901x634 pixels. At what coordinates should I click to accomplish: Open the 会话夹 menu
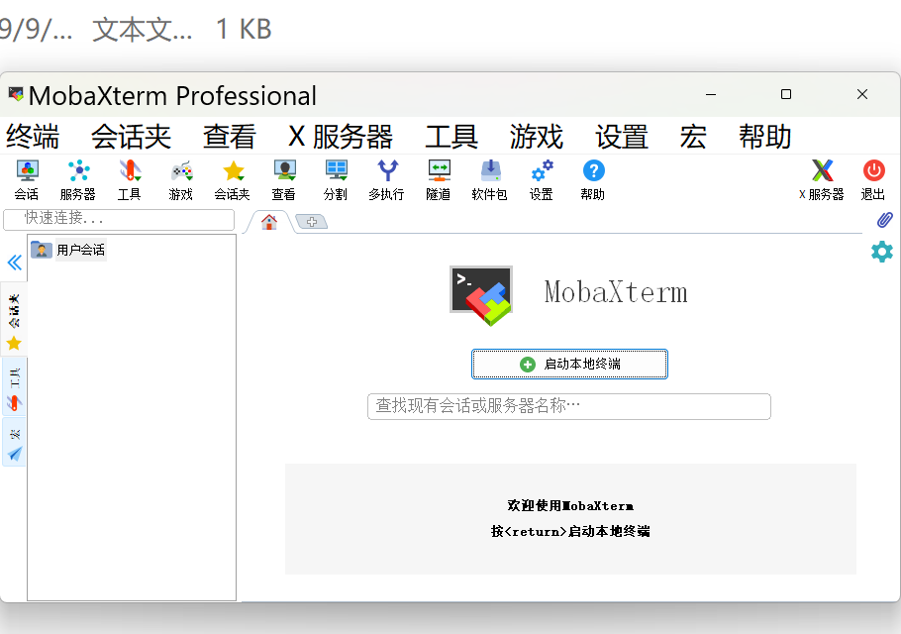(x=132, y=137)
